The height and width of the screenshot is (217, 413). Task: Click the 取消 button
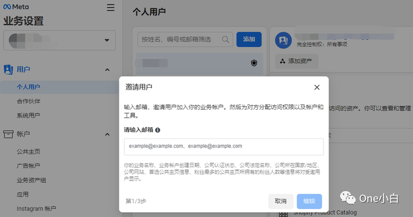coord(280,201)
